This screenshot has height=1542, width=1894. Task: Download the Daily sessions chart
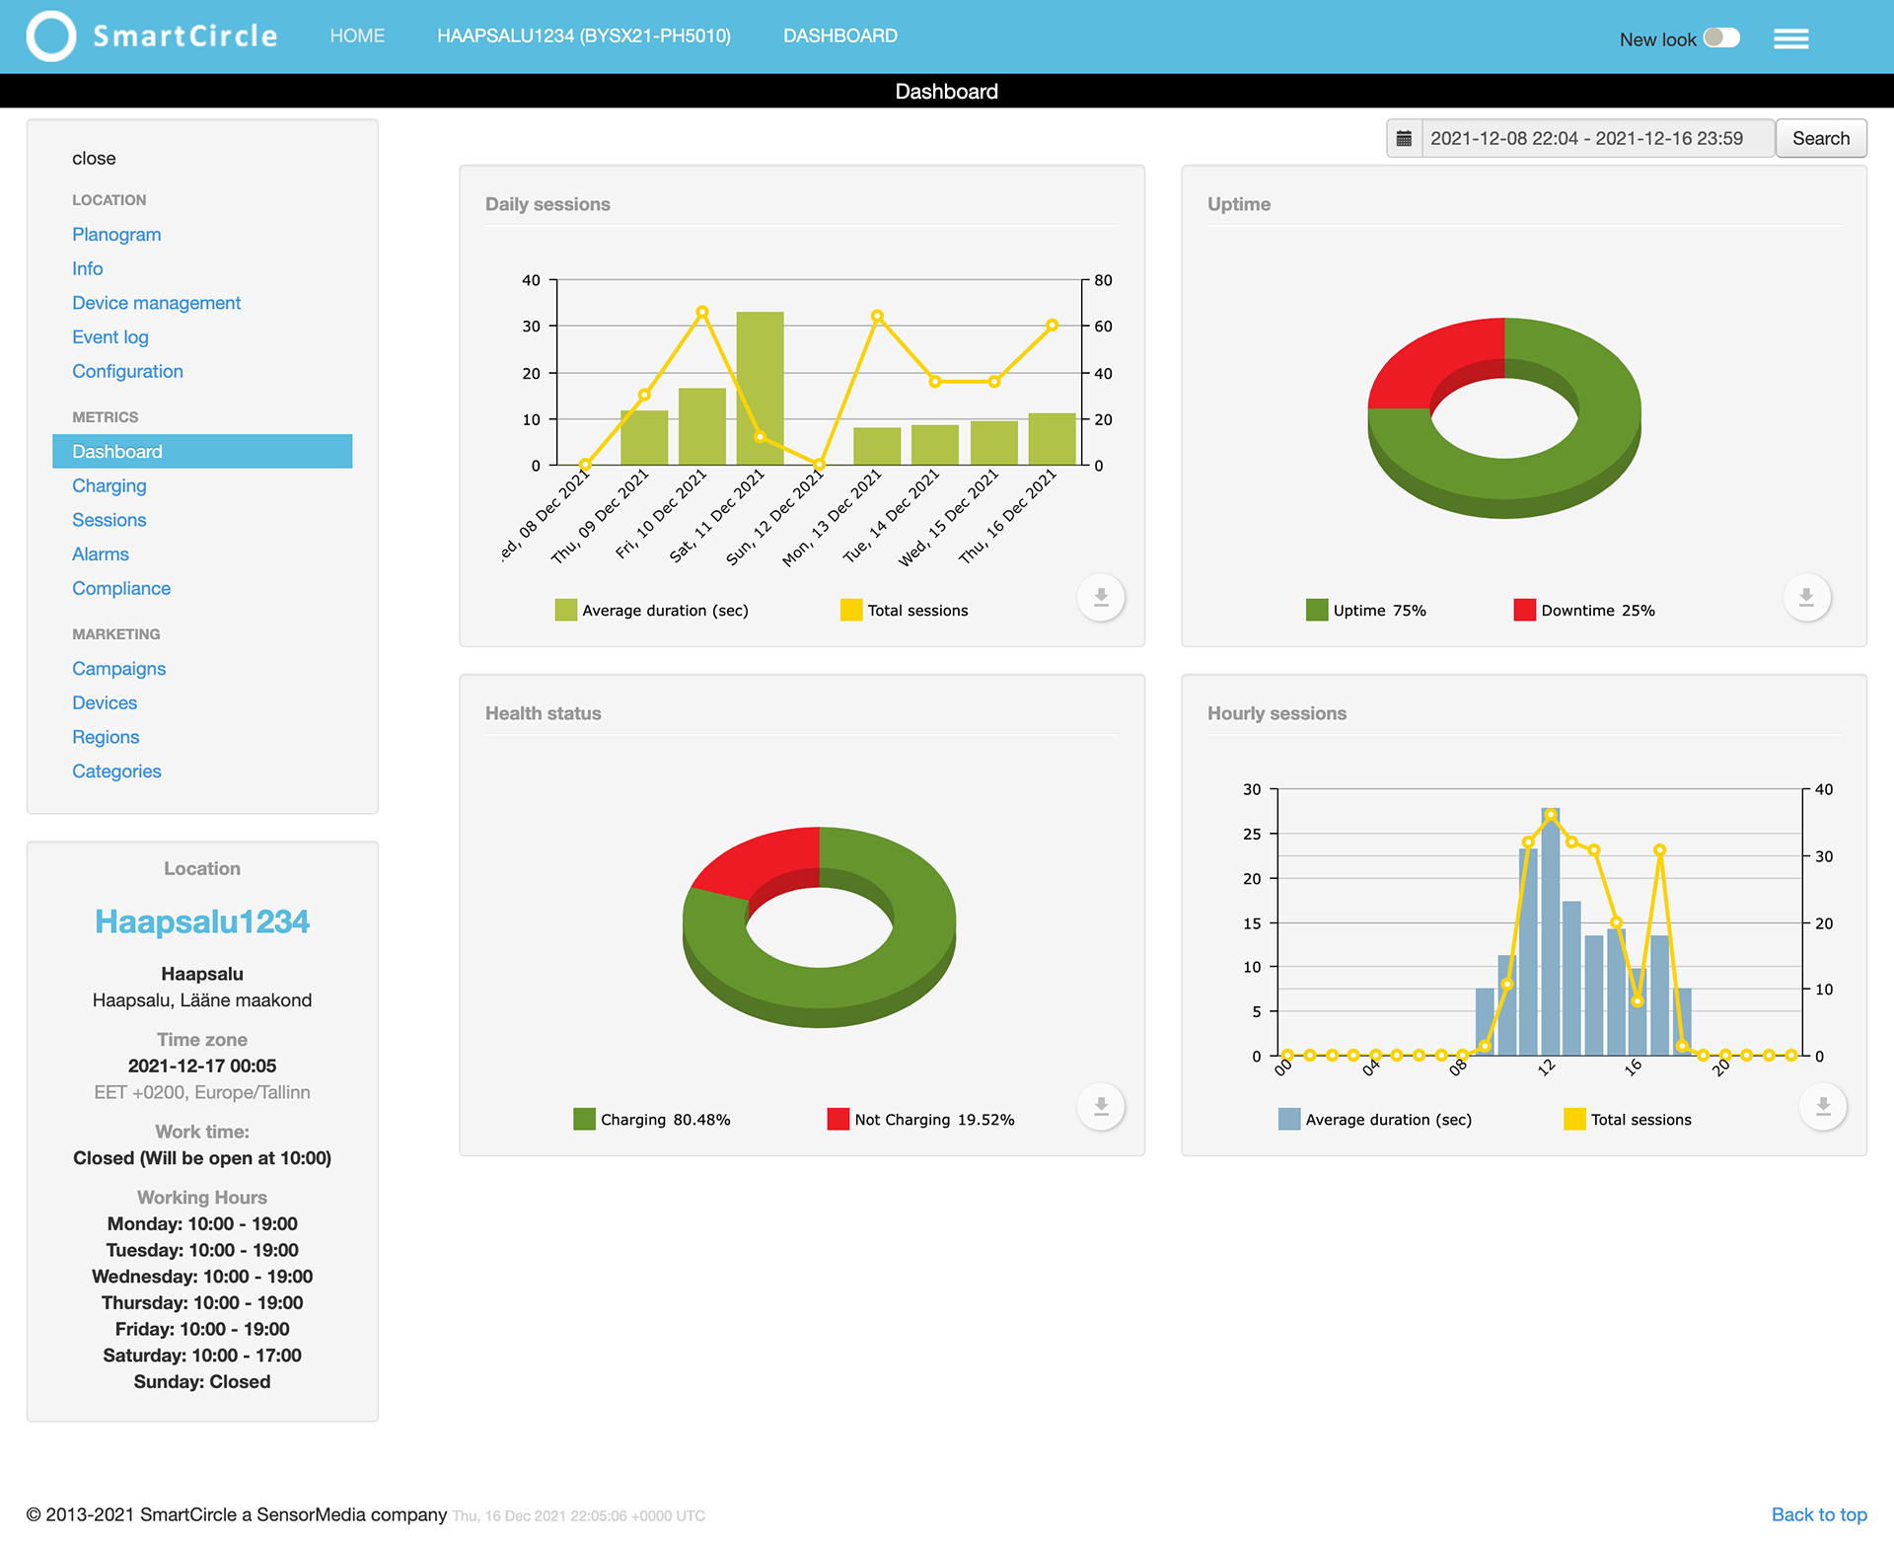[1101, 597]
